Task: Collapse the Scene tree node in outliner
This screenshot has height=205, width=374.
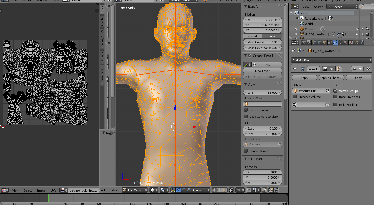Action: 291,13
